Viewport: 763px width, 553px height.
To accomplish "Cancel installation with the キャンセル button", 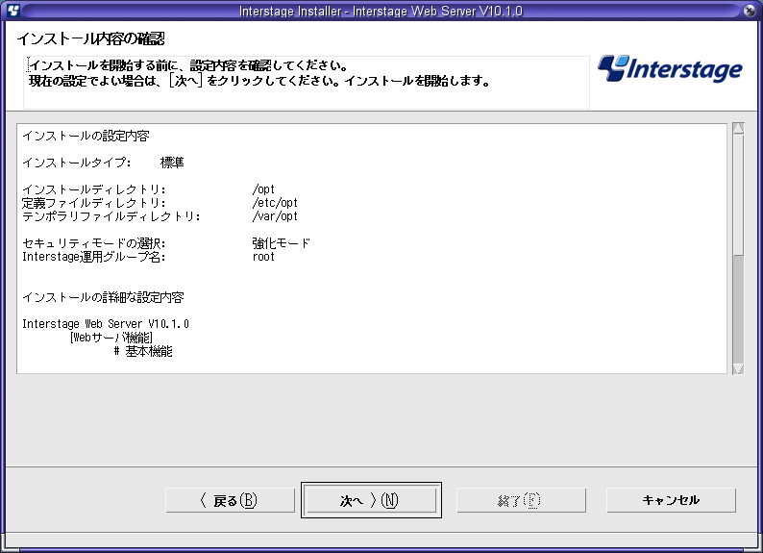I will 671,500.
